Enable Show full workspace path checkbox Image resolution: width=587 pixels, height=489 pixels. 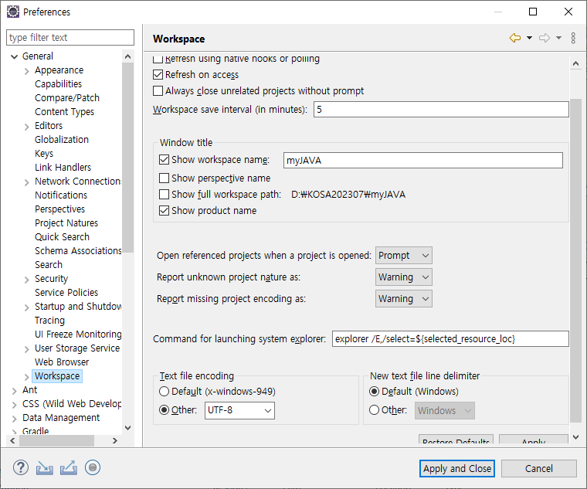click(164, 194)
